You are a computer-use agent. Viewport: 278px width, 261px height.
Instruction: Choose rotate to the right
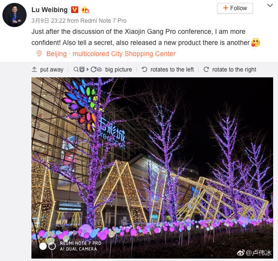(x=234, y=70)
